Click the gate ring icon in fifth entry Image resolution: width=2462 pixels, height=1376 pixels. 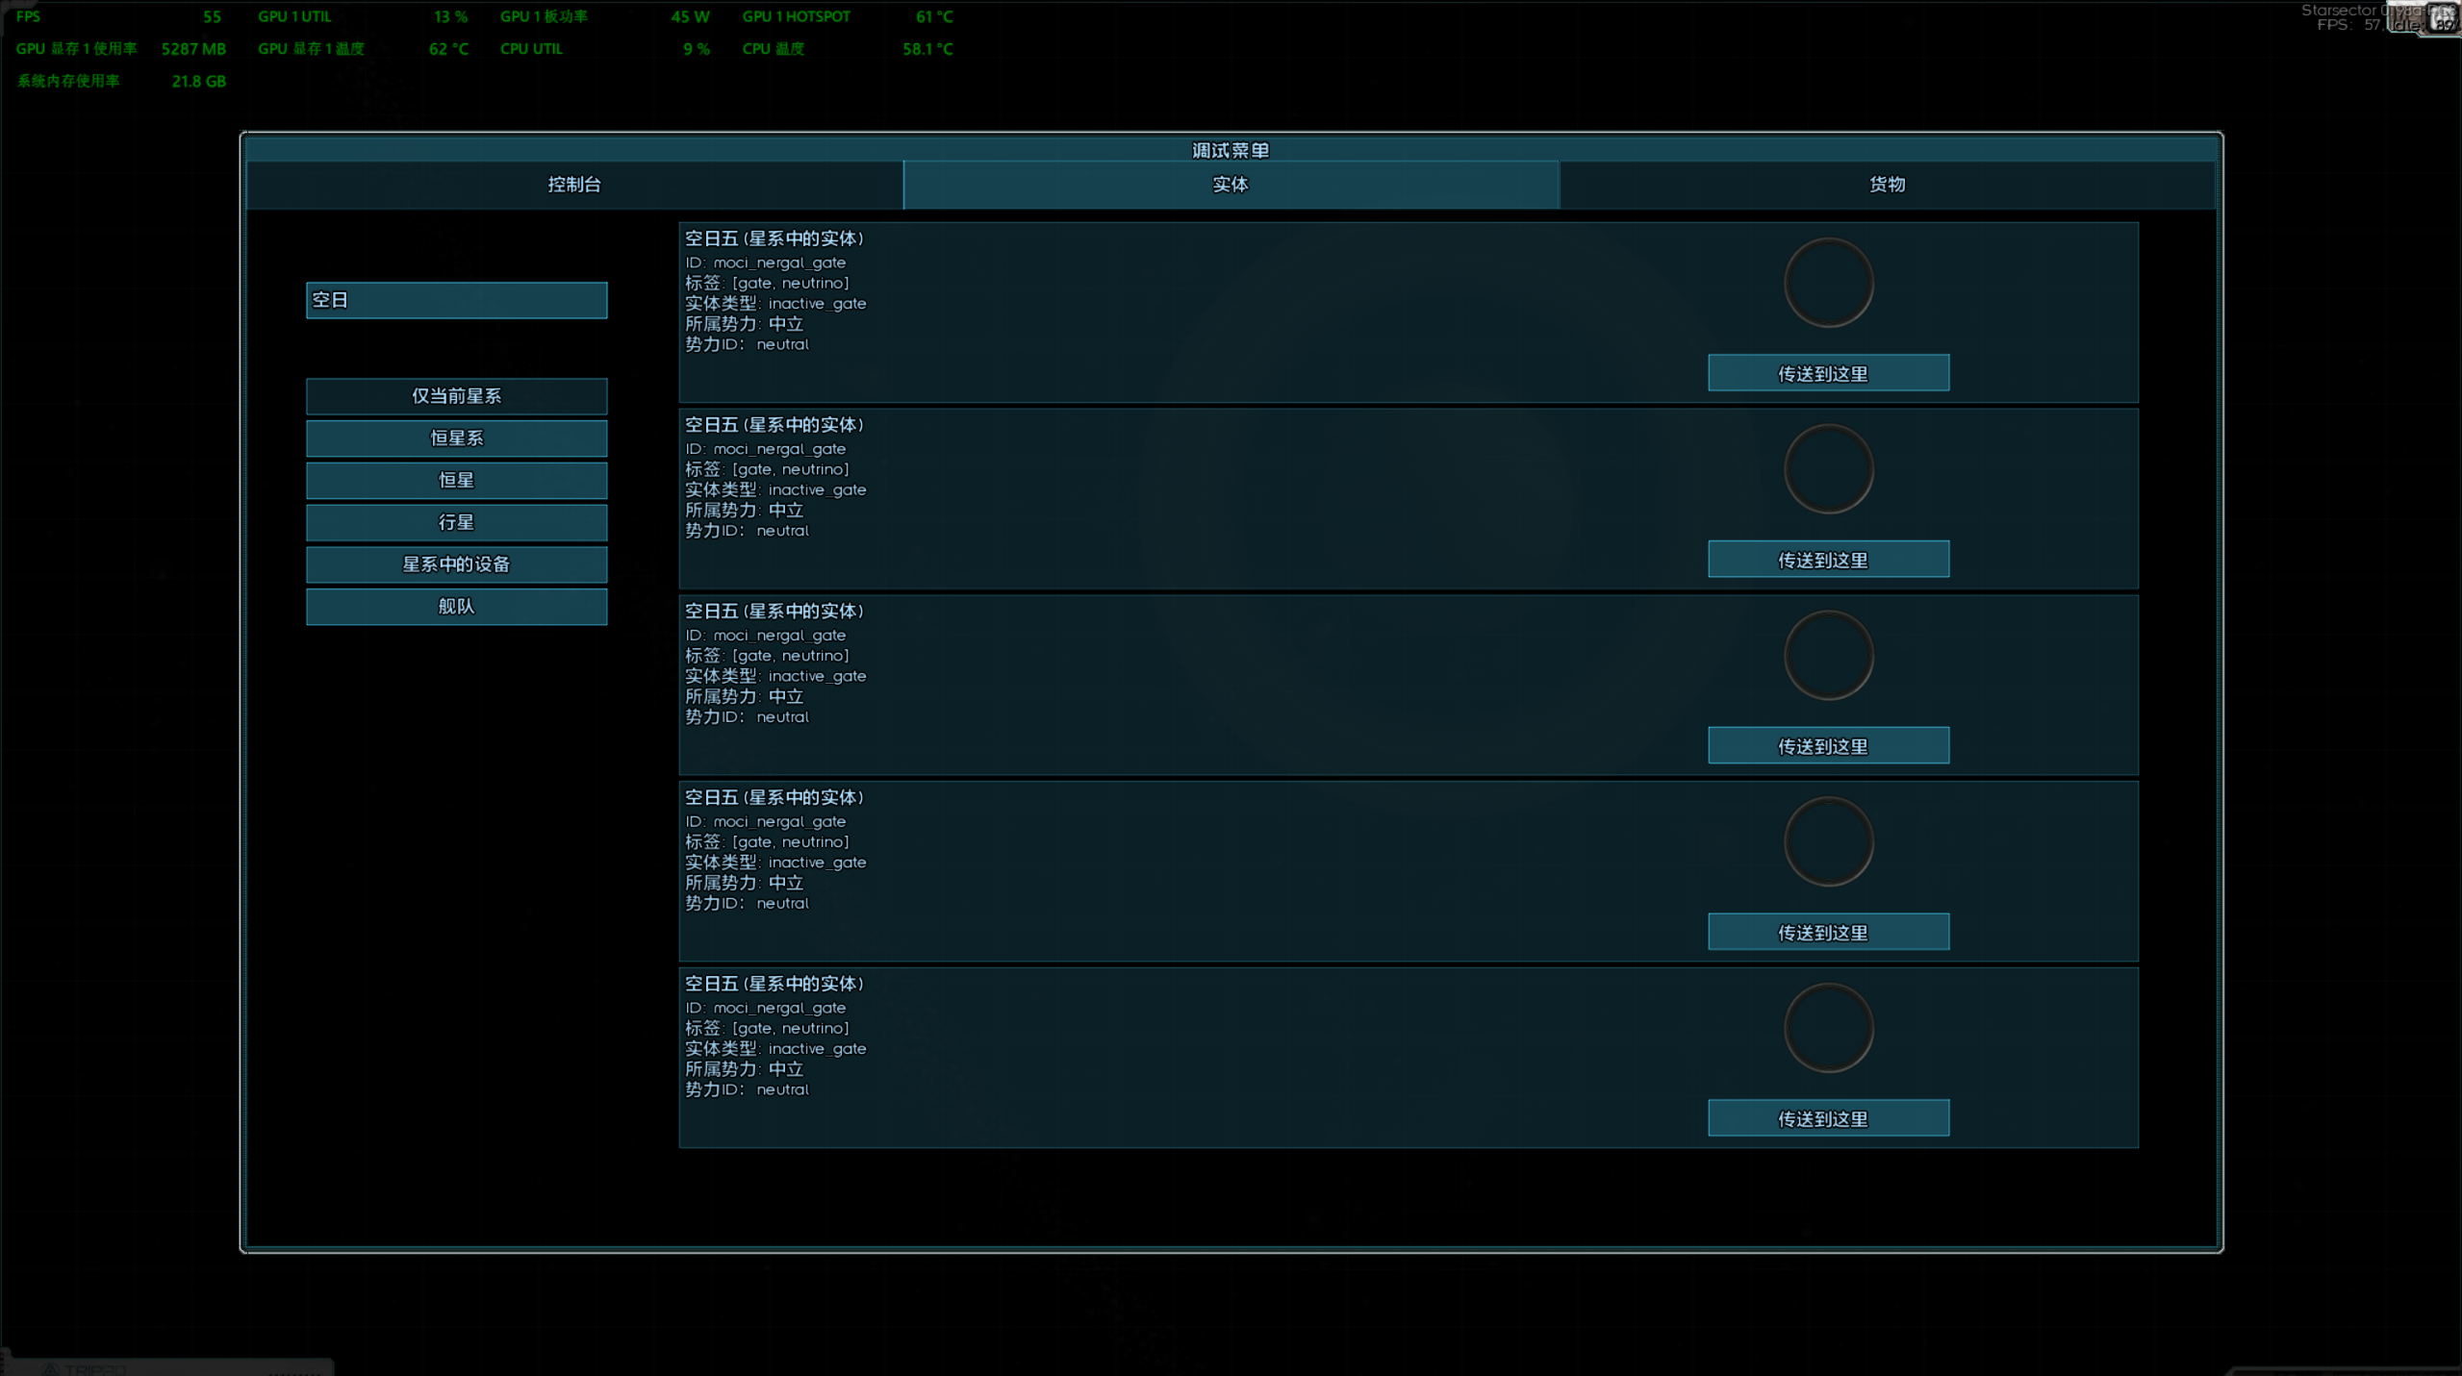[x=1828, y=1029]
